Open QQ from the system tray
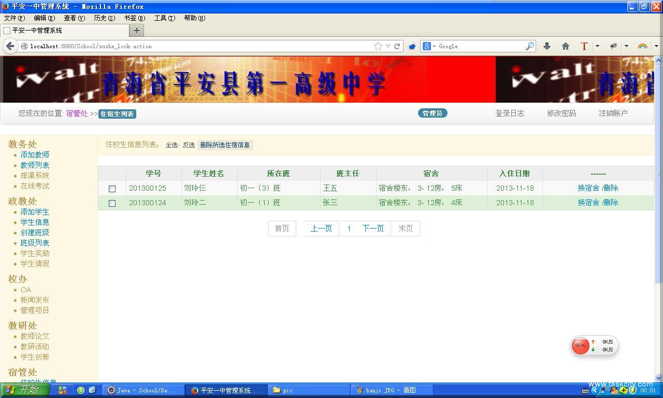Viewport: 663px width, 398px height. 613,390
